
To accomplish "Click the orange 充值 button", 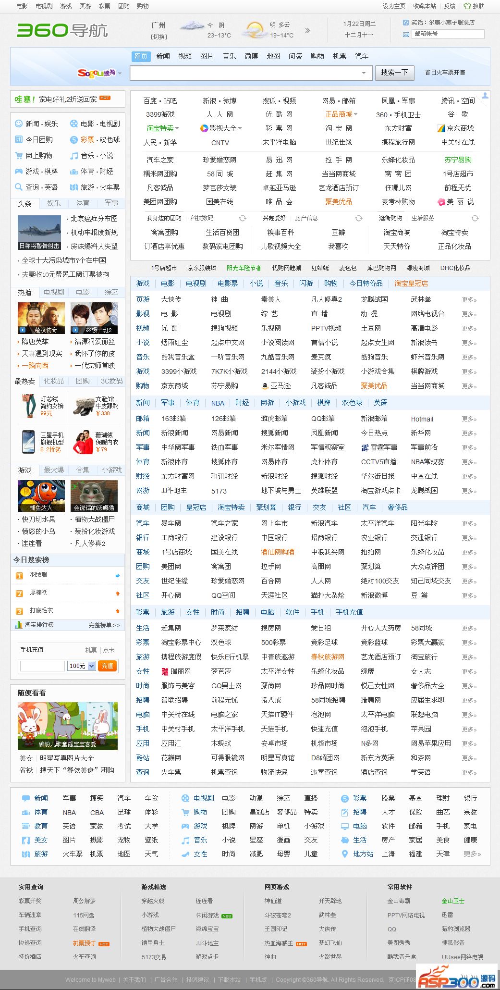I will point(108,666).
